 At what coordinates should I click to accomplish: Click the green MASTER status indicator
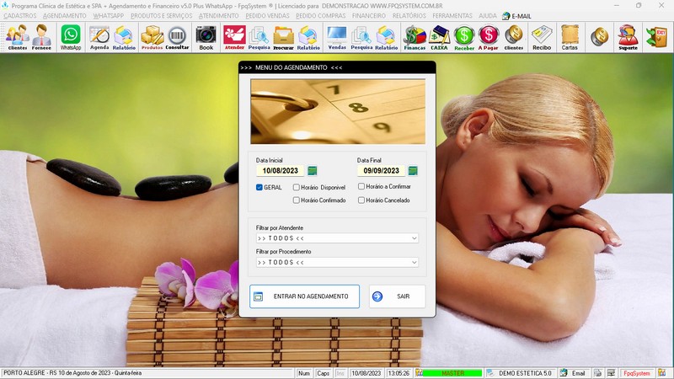tap(452, 373)
